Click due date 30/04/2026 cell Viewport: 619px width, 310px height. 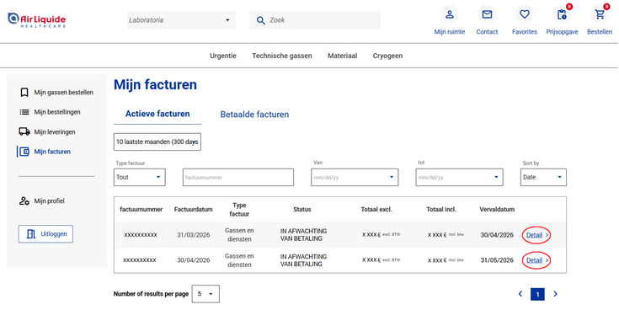coord(497,235)
